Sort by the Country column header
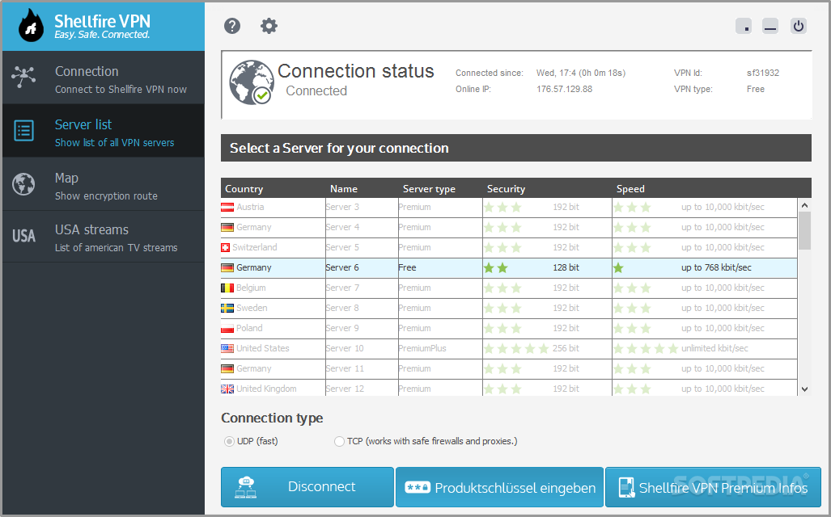 click(x=244, y=189)
